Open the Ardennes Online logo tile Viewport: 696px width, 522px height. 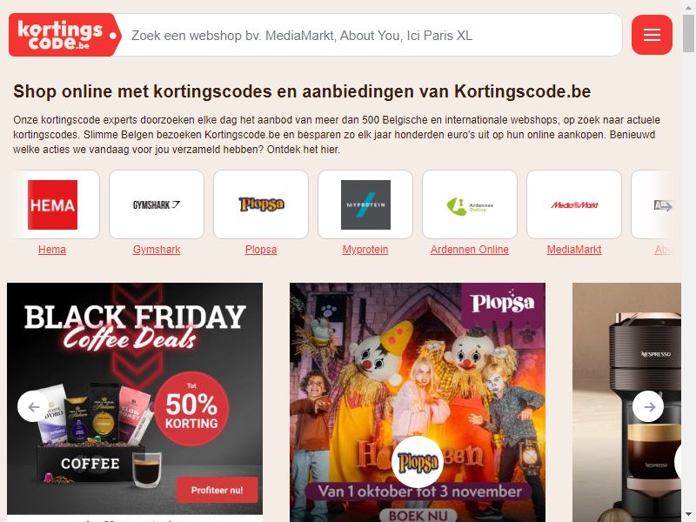click(x=470, y=204)
